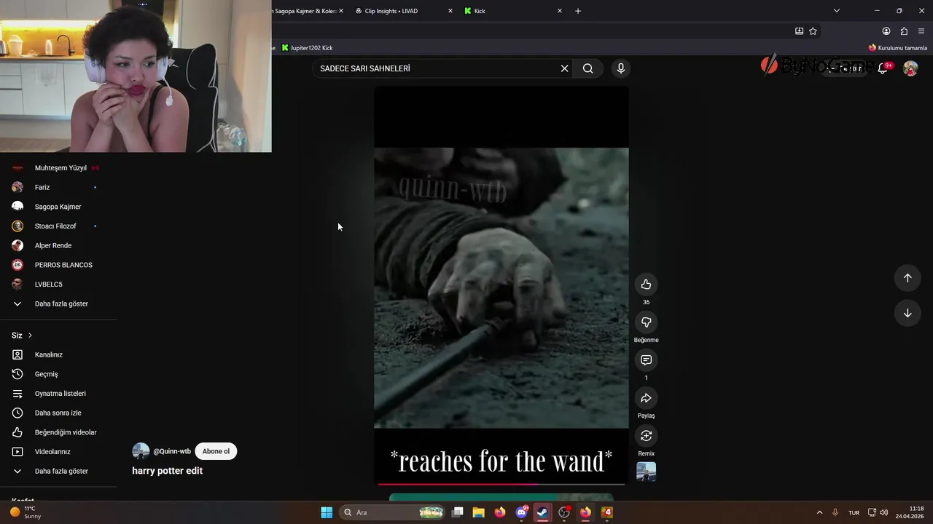Open File Explorer from the taskbar
This screenshot has width=933, height=524.
point(478,512)
